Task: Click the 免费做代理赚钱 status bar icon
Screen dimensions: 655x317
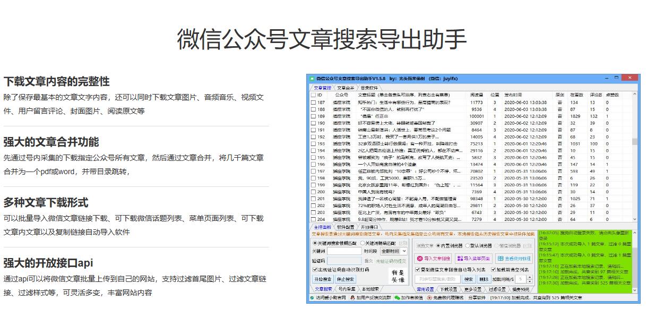Action: (x=430, y=298)
